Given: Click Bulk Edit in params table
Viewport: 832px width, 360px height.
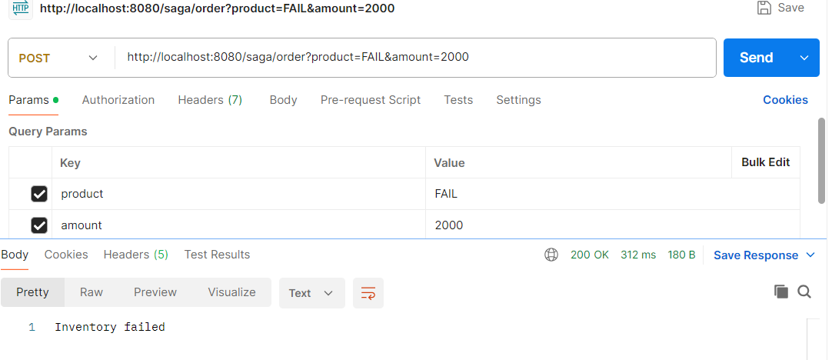Looking at the screenshot, I should point(765,162).
